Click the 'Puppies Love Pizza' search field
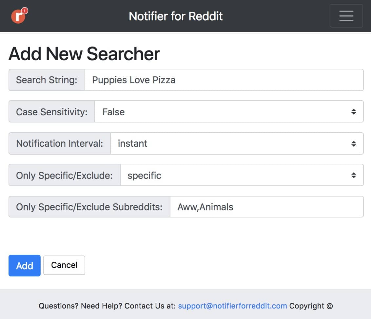 coord(225,80)
